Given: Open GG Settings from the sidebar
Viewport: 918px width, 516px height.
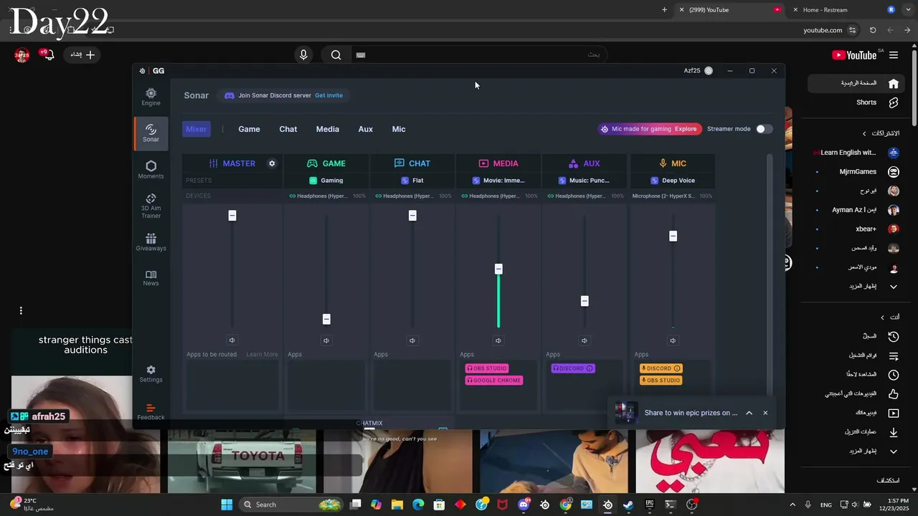Looking at the screenshot, I should (x=151, y=374).
